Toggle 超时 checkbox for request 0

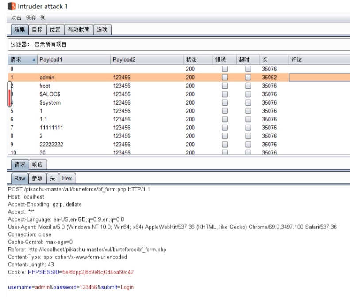[248, 69]
